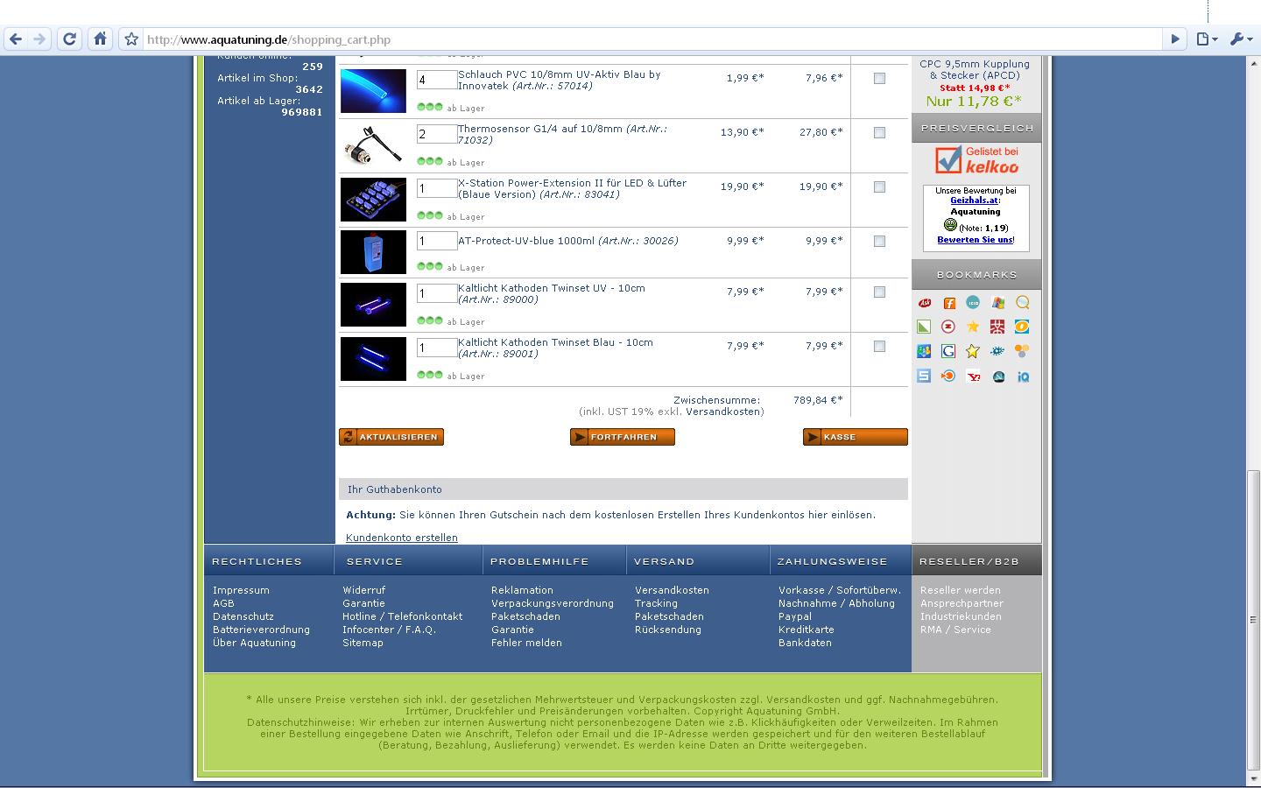Click quantity field for Thermosensor G1/4
This screenshot has width=1261, height=788.
click(x=437, y=134)
